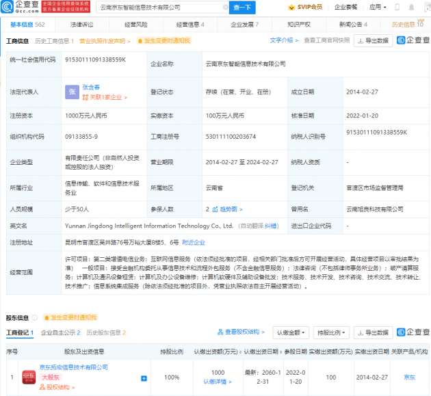The image size is (431, 396).
Task: Open the 趋势图 chart icon link
Action: [x=227, y=209]
